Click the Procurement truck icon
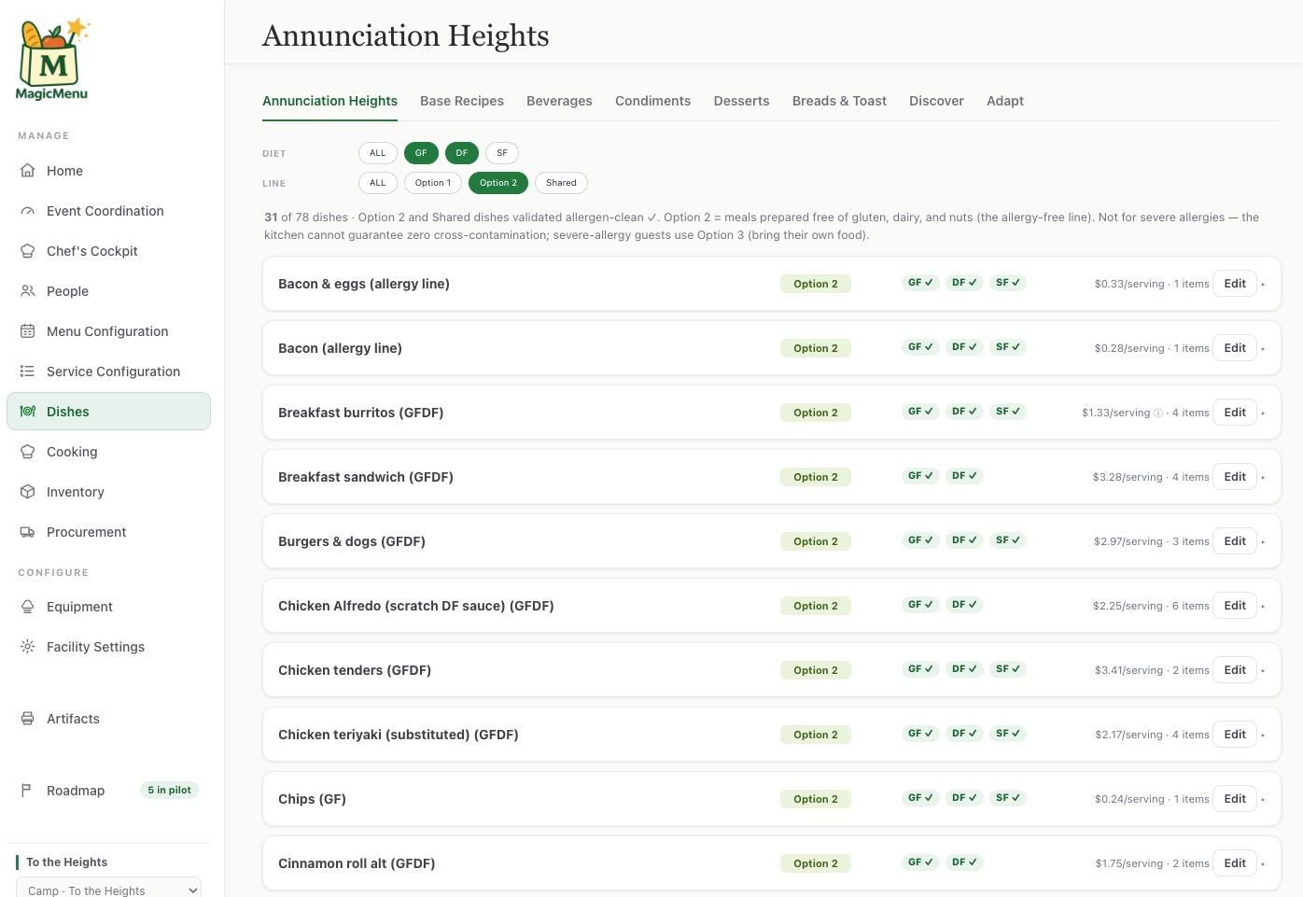This screenshot has height=897, width=1303. click(x=28, y=532)
